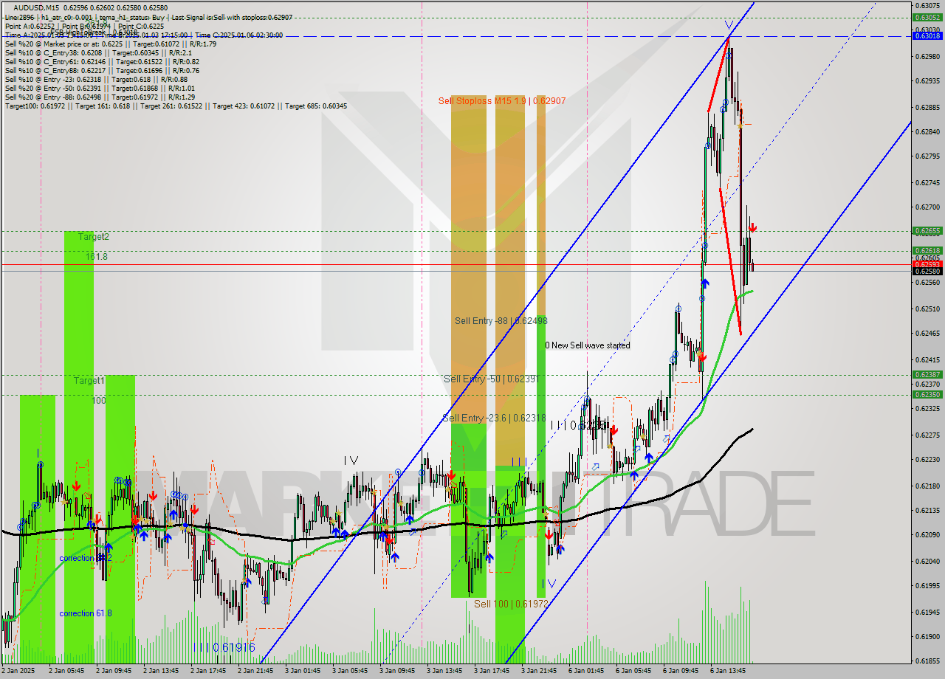Image resolution: width=945 pixels, height=679 pixels.
Task: Click the '3 Jan 13:45' time axis label
Action: (445, 672)
